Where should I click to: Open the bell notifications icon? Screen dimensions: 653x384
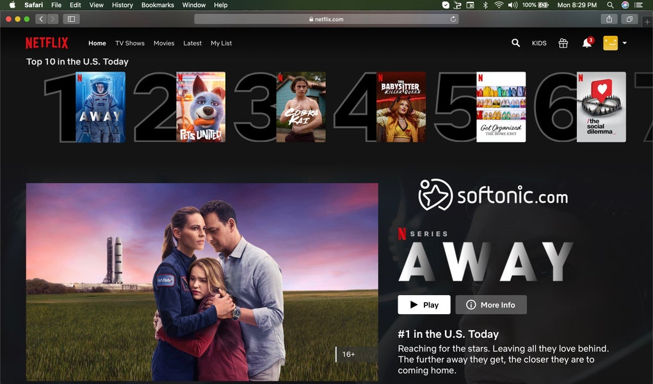point(586,44)
